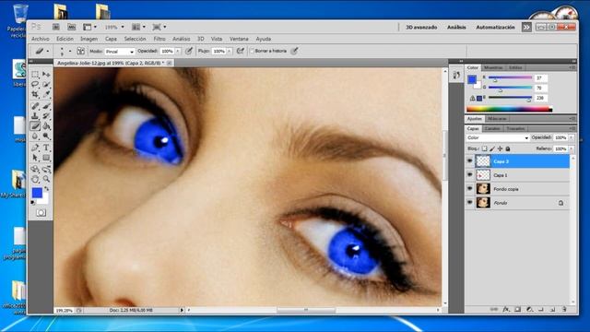Hide the Fondo layer
This screenshot has width=590, height=332.
pyautogui.click(x=469, y=203)
